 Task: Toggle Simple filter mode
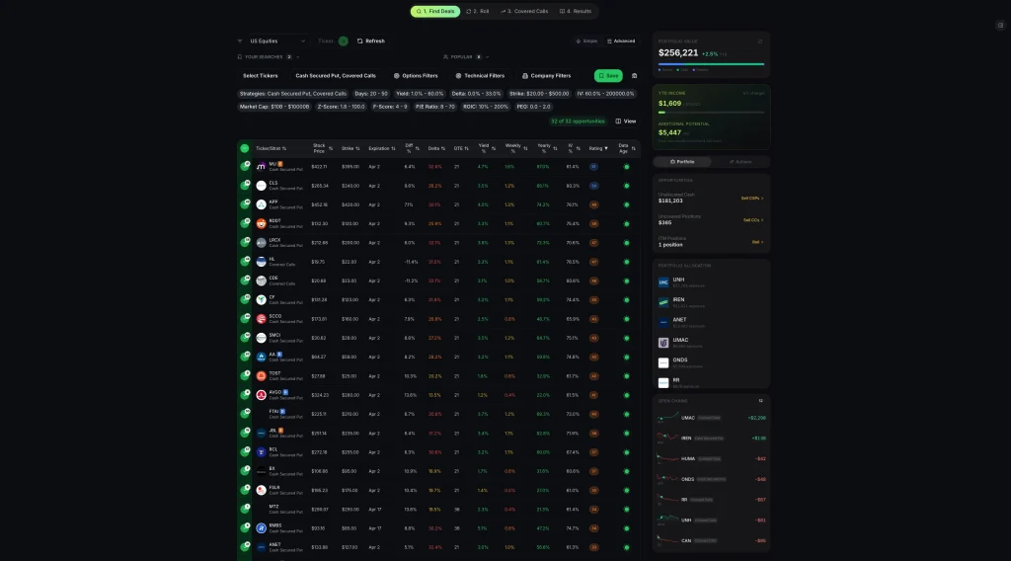click(x=586, y=40)
